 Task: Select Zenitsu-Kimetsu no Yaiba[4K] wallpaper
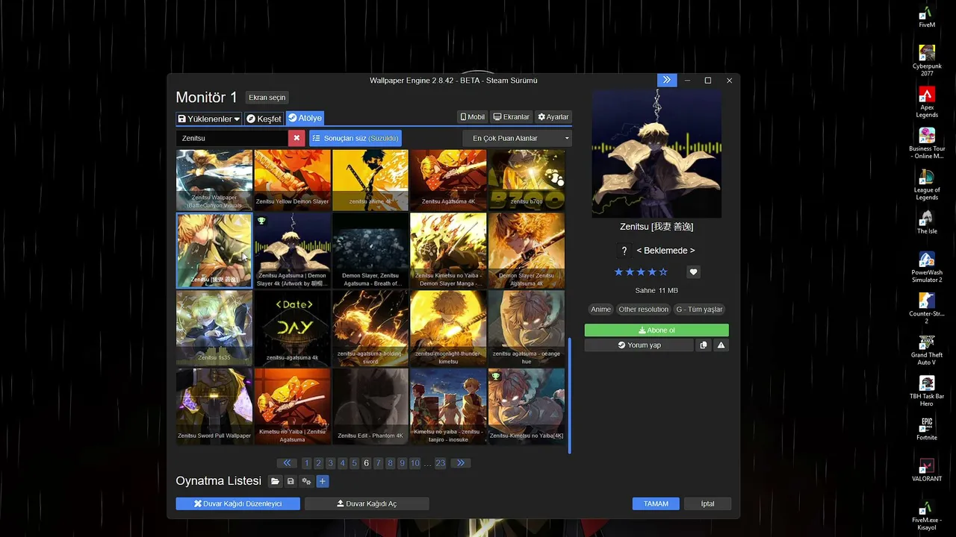pyautogui.click(x=527, y=406)
